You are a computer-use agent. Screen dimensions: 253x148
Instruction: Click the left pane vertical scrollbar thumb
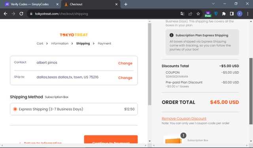(x=149, y=64)
